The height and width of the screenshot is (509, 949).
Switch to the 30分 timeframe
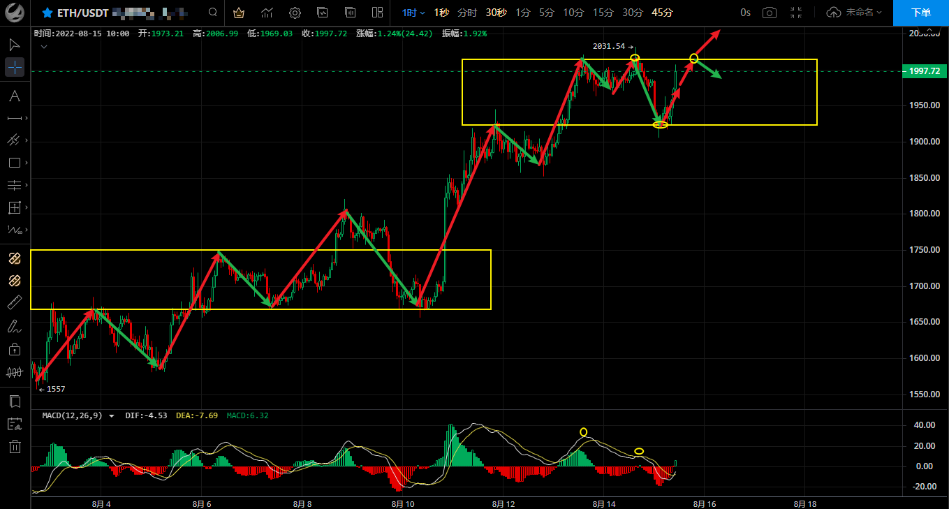pos(633,13)
